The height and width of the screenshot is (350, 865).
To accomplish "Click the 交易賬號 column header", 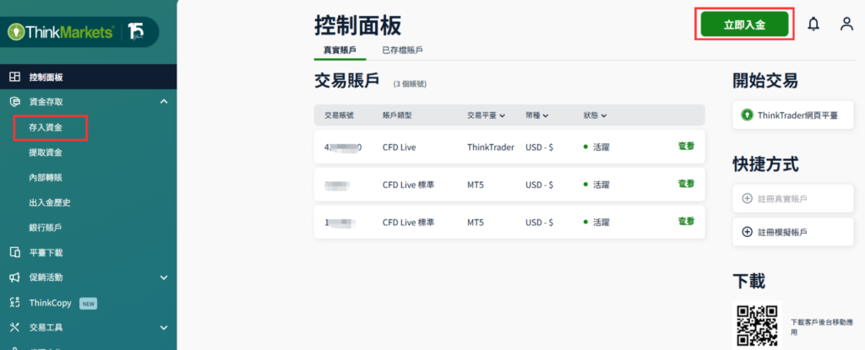I will coord(340,116).
